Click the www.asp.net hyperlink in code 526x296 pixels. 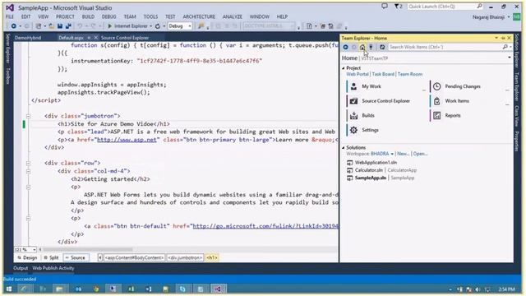click(127, 140)
